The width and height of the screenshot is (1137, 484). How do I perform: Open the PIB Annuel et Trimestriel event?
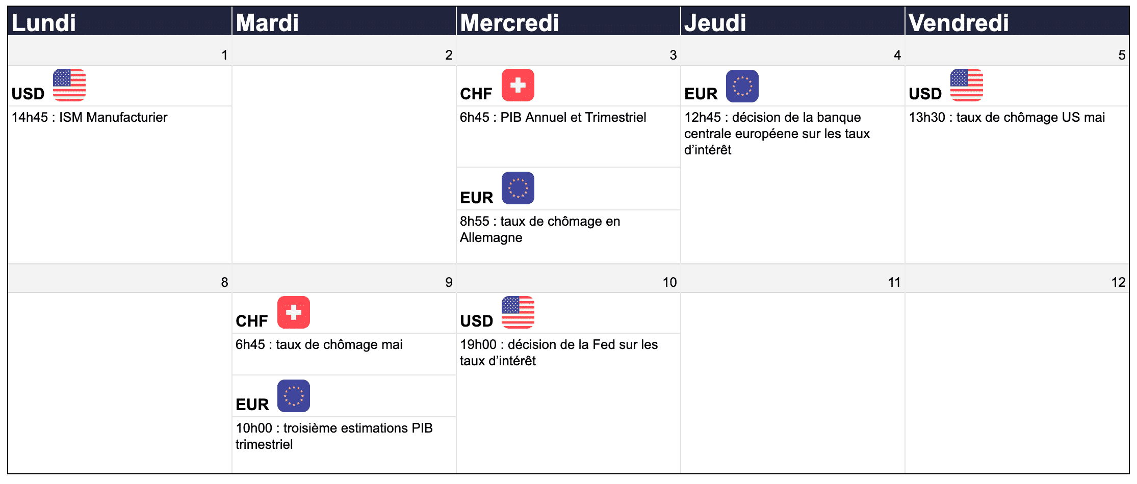(553, 117)
